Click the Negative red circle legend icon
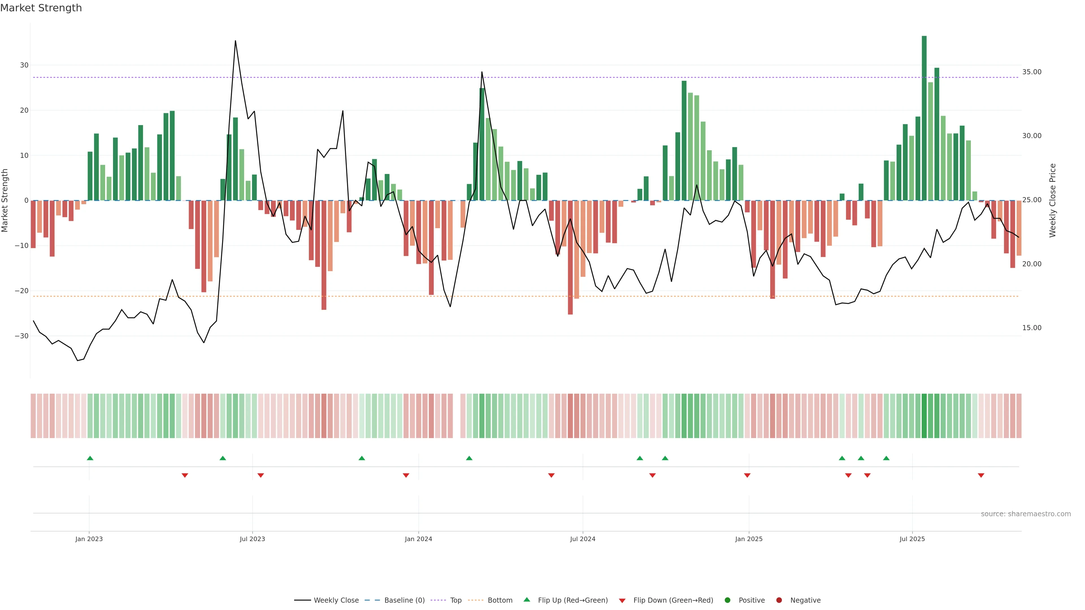 coord(779,600)
